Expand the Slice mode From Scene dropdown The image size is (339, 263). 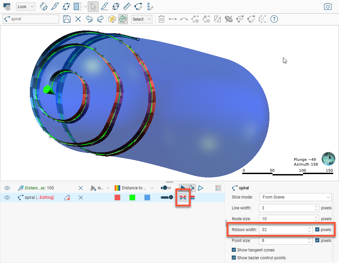[x=295, y=197]
